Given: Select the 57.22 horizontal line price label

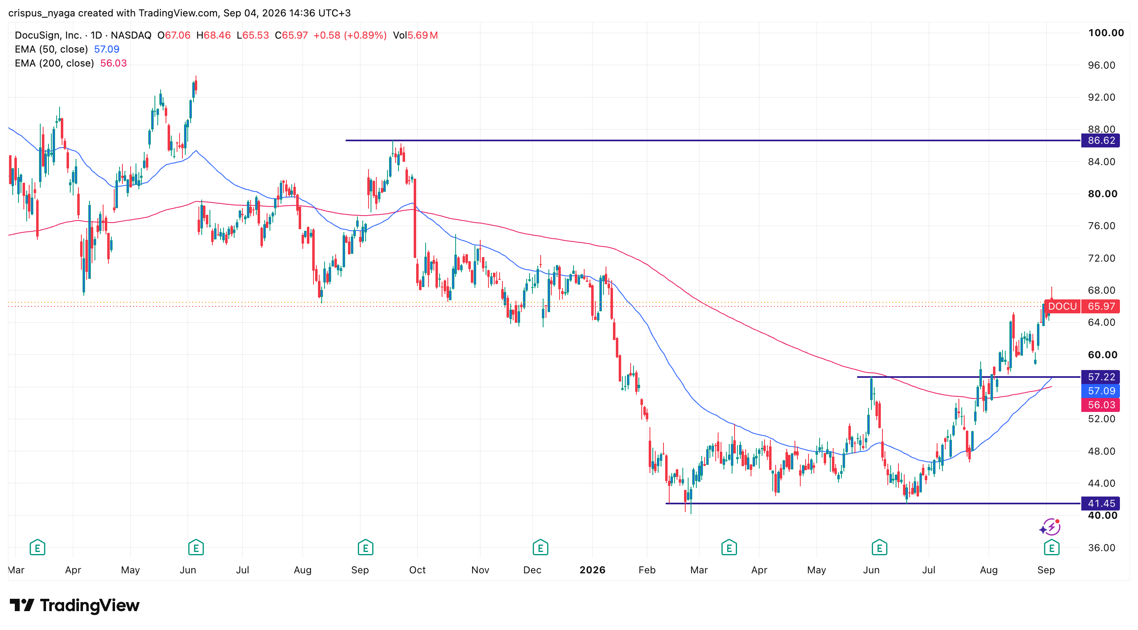Looking at the screenshot, I should tap(1101, 377).
